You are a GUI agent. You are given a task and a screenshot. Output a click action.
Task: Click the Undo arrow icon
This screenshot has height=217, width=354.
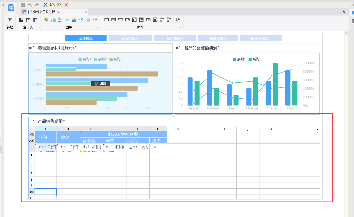coord(30,5)
